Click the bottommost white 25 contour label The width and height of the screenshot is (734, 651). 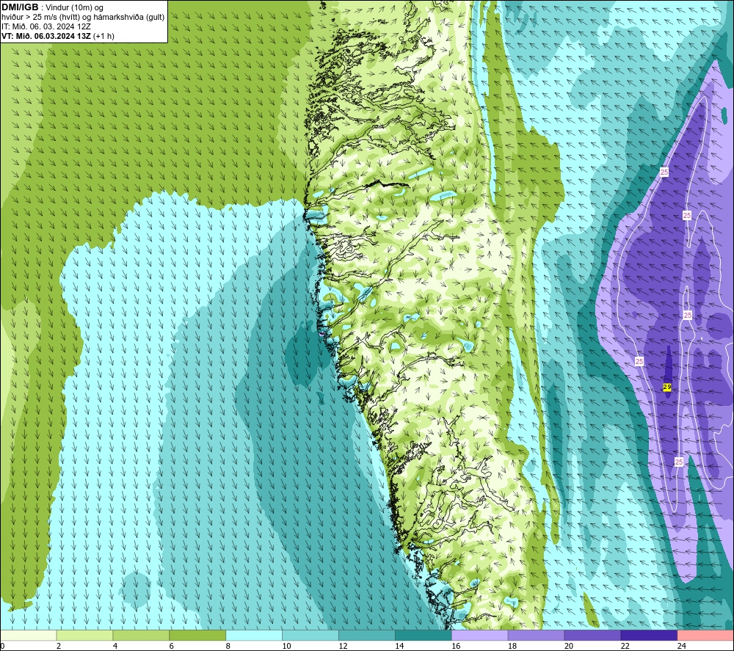[679, 462]
